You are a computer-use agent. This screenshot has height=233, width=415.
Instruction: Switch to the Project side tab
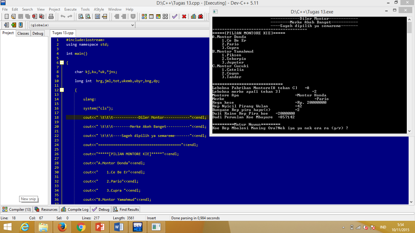[x=8, y=33]
